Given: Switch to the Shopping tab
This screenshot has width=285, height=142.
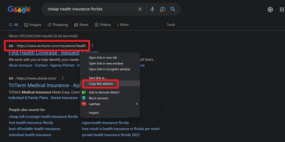Looking at the screenshot, I should (57, 25).
